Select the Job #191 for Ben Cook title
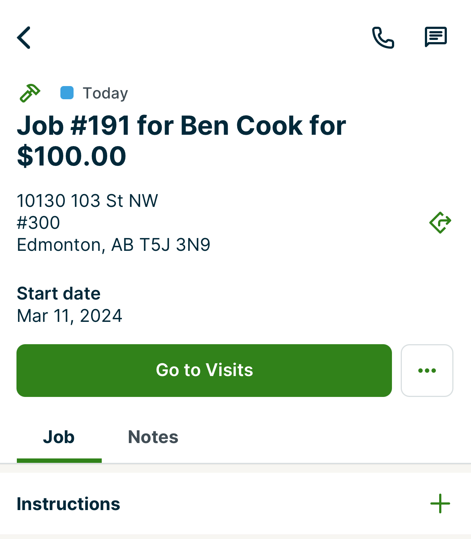 (181, 126)
